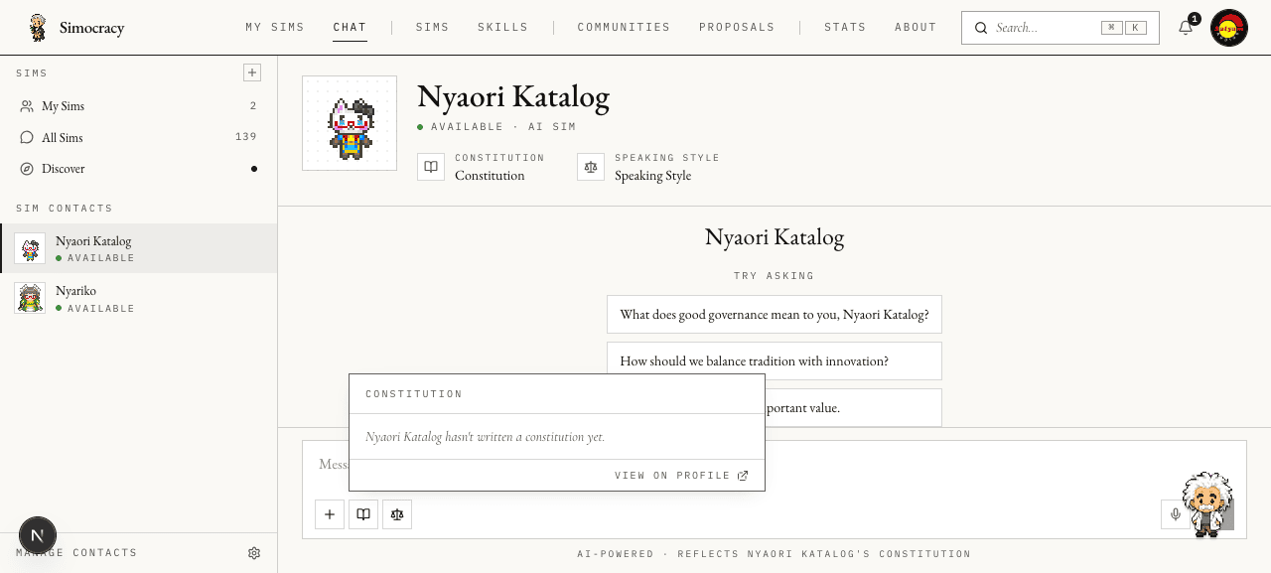Open the Nyariko contact
The width and height of the screenshot is (1271, 573).
pos(139,298)
